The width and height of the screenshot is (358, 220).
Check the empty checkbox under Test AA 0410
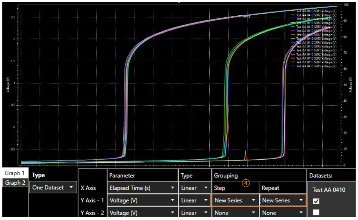point(316,212)
